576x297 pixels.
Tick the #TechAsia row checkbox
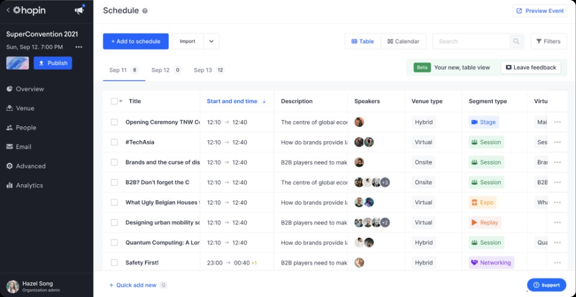pos(114,142)
